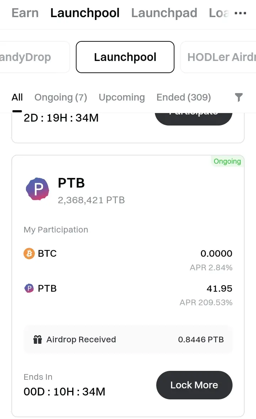Viewport: 256px width, 419px height.
Task: Show All launchpool projects
Action: (x=17, y=97)
